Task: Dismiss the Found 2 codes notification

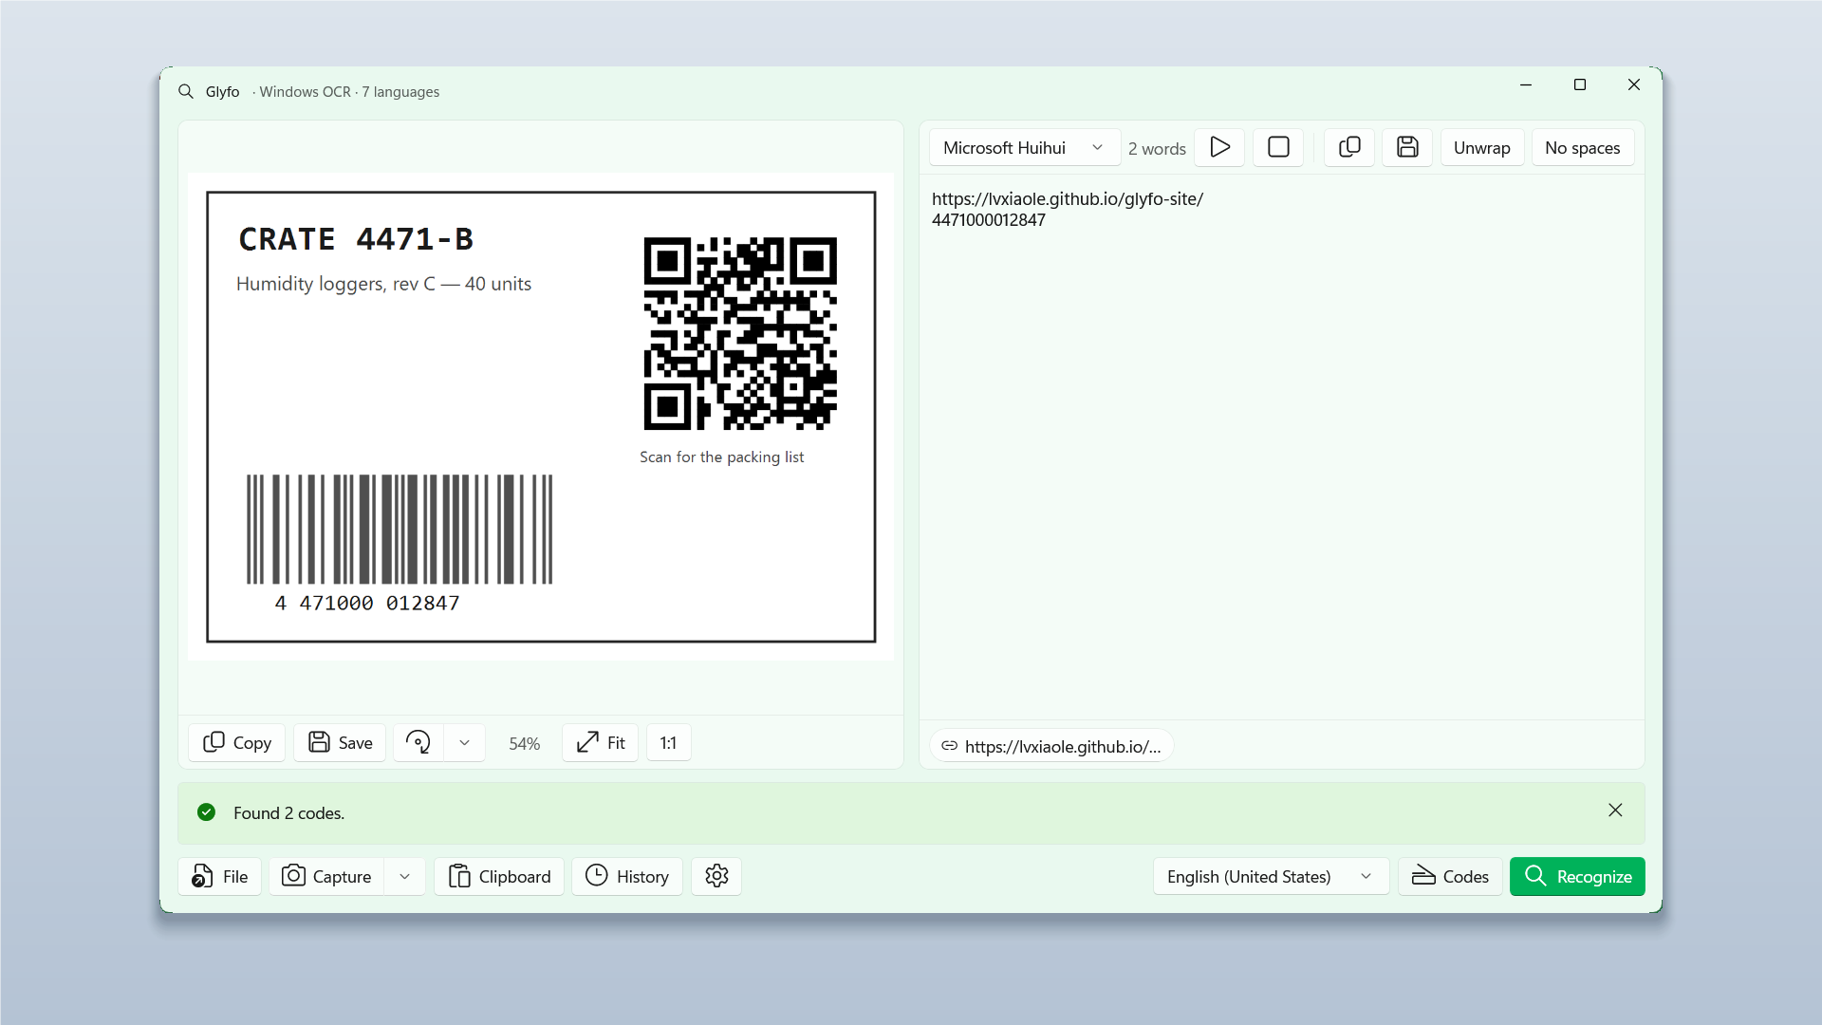Action: tap(1615, 811)
